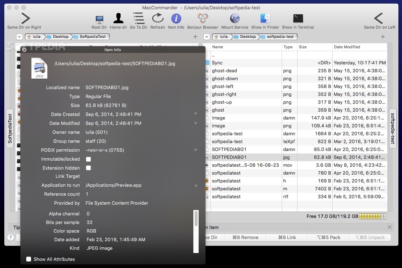Open Show in Terminal icon
The image size is (402, 268).
pos(298,18)
